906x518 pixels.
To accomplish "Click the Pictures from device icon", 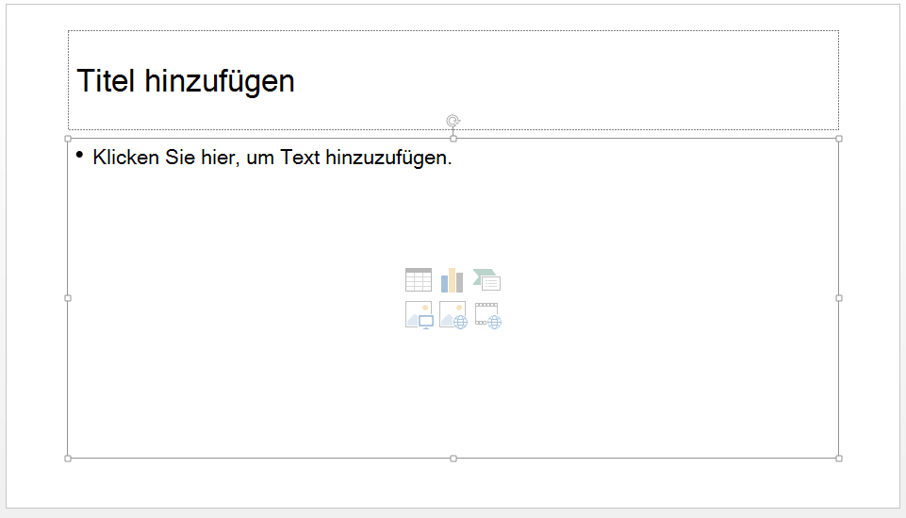I will click(419, 315).
